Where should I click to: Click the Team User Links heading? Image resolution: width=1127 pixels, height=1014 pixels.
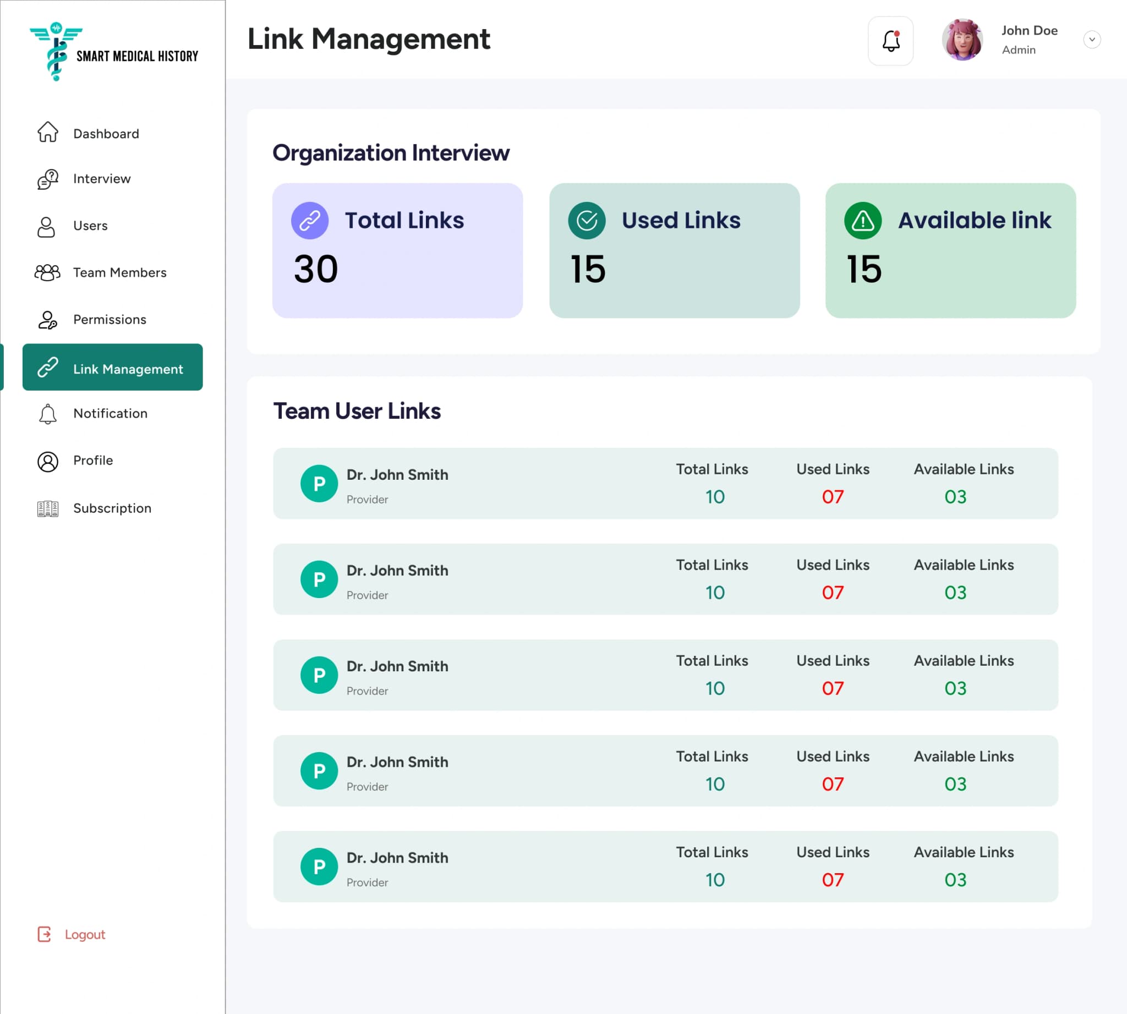click(x=357, y=411)
